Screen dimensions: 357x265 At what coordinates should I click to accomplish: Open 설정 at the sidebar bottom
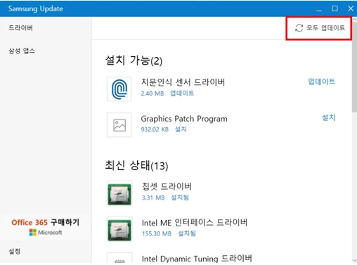point(15,252)
